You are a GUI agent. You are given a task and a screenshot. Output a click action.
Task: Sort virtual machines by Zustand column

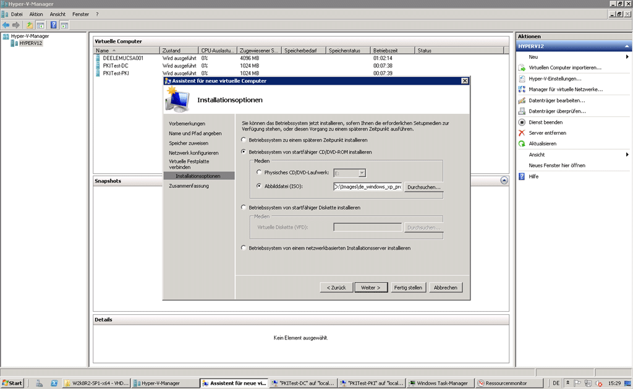[x=179, y=51]
